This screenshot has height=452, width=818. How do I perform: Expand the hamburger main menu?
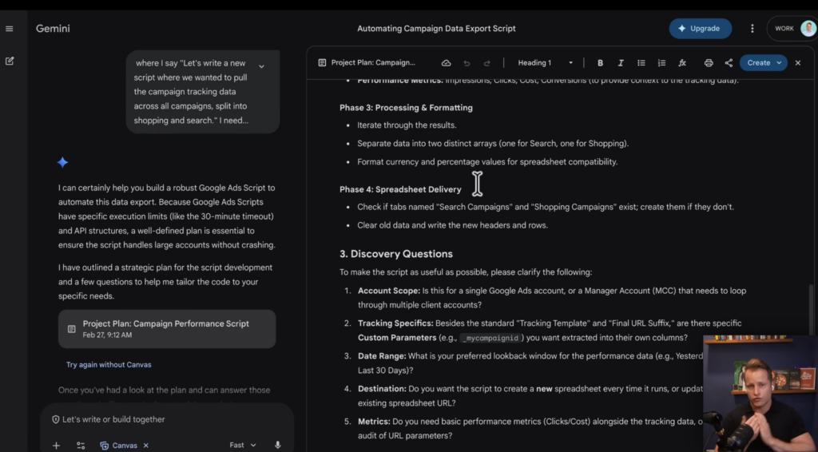[10, 29]
